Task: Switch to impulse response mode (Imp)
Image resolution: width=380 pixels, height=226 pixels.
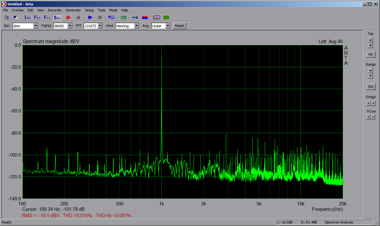Action: (x=28, y=17)
